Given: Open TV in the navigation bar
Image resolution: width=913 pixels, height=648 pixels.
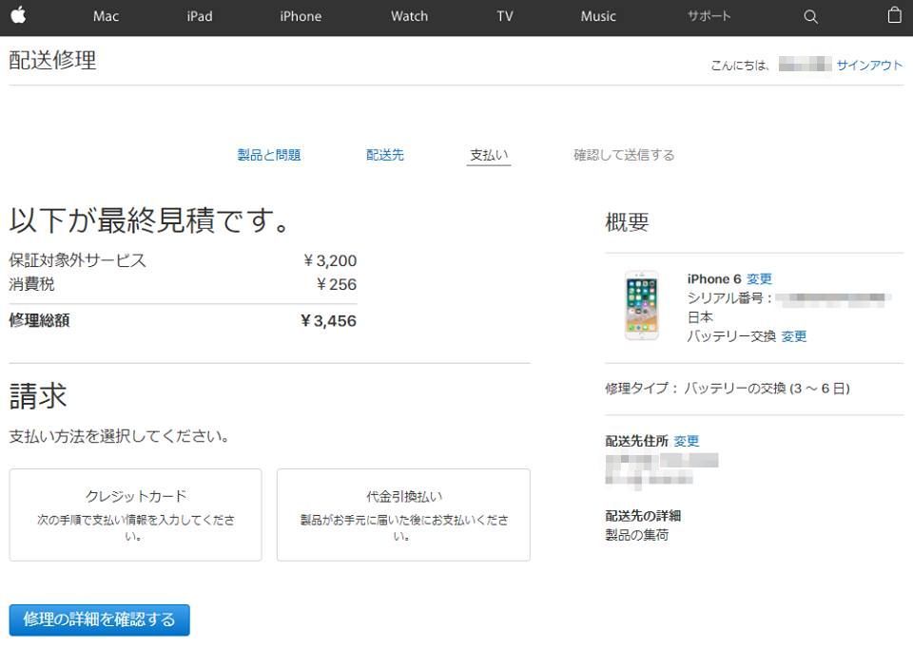Looking at the screenshot, I should (505, 16).
